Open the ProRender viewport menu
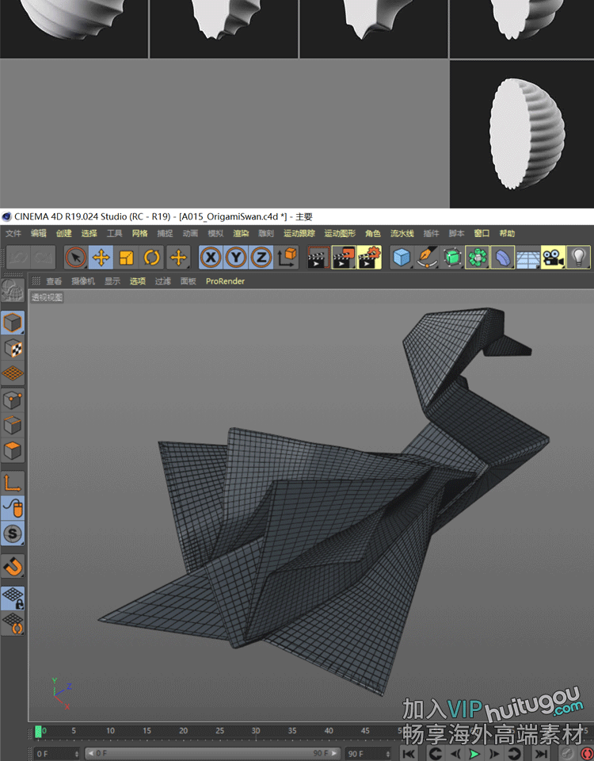Image resolution: width=594 pixels, height=761 pixels. [x=225, y=281]
